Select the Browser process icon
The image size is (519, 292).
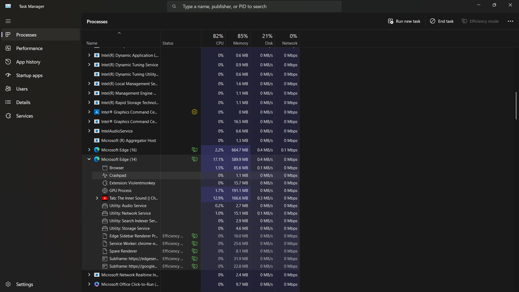click(104, 168)
